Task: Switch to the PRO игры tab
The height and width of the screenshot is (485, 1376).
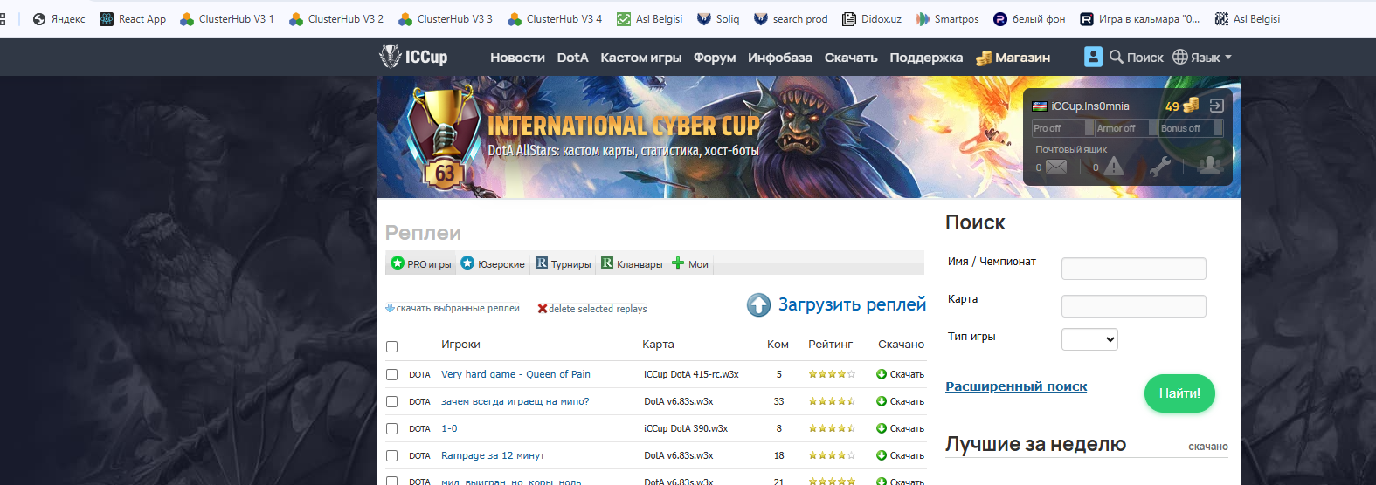Action: (x=421, y=263)
